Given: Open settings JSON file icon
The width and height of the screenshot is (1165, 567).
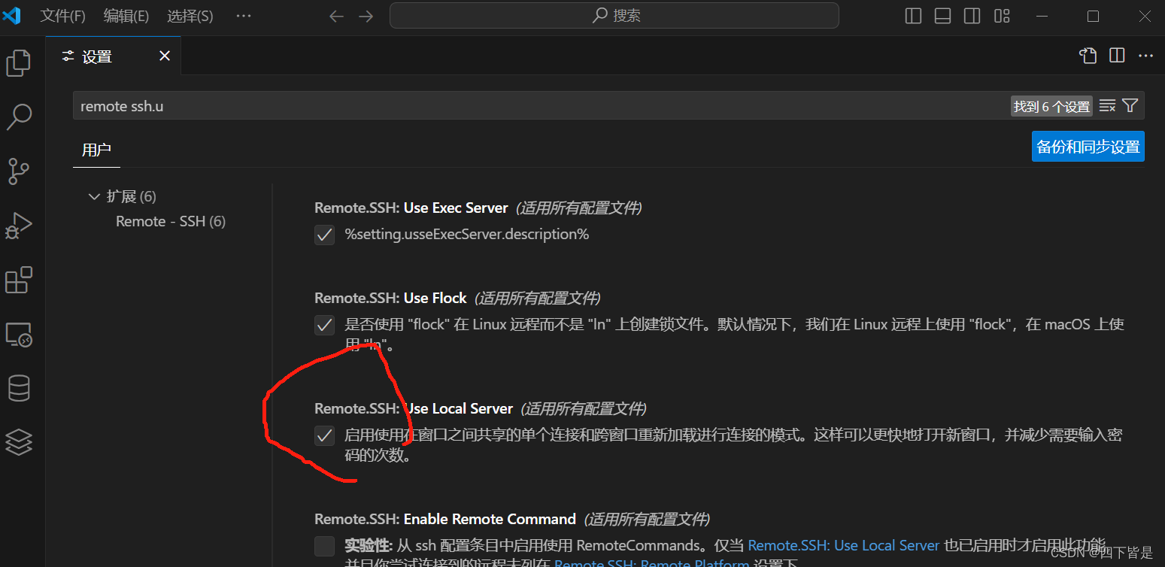Looking at the screenshot, I should (x=1088, y=56).
